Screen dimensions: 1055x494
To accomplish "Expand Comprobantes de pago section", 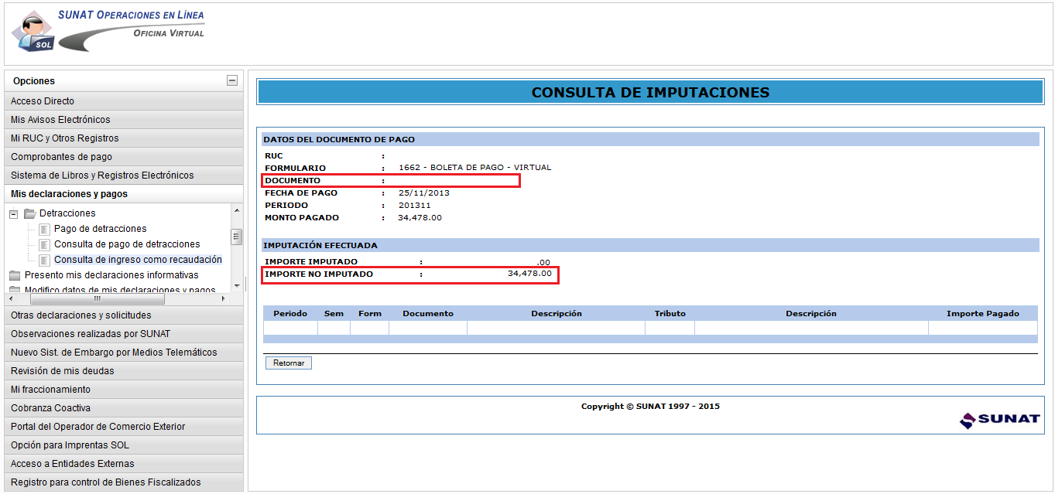I will tap(124, 157).
